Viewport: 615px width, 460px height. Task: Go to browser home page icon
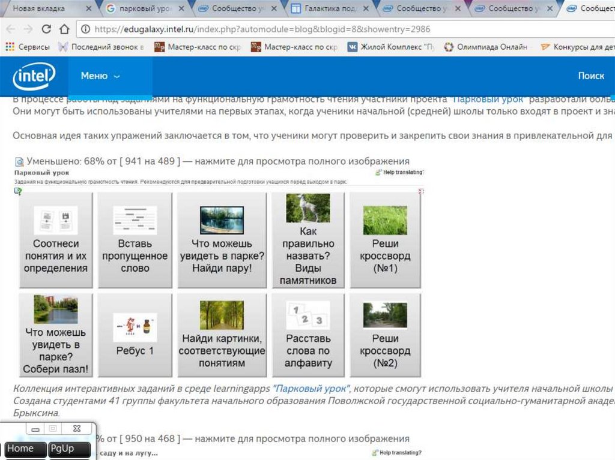[x=64, y=29]
